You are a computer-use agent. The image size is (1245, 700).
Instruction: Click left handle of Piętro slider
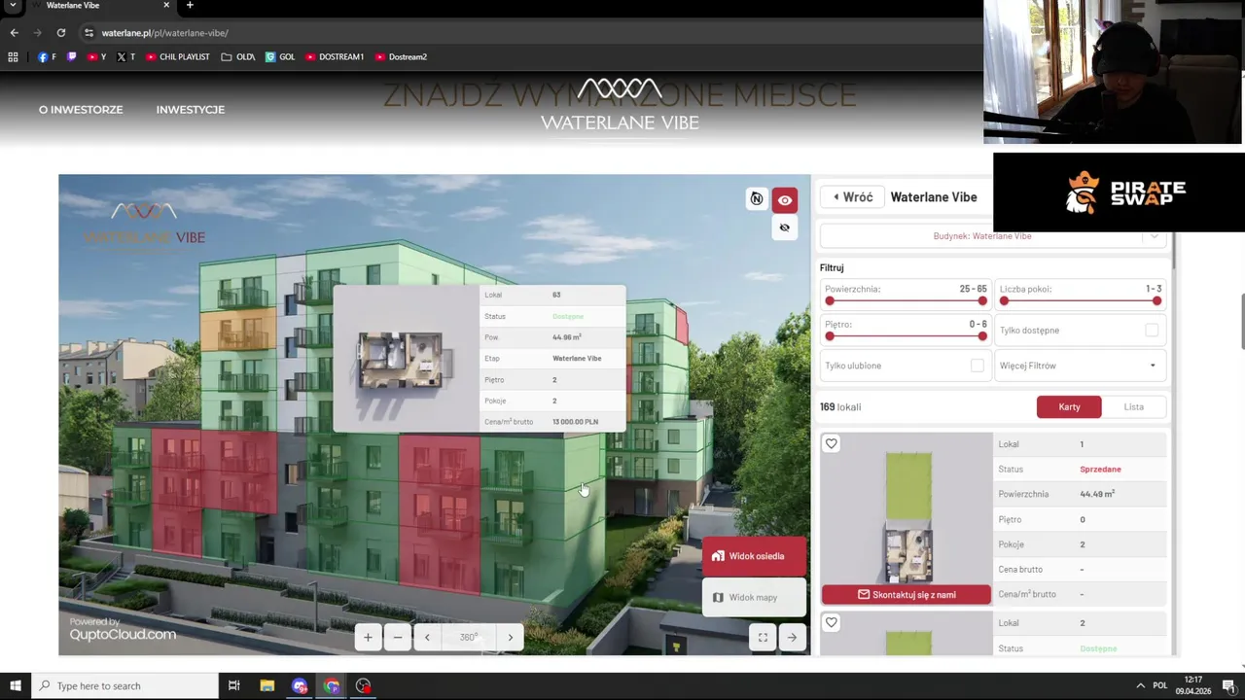click(830, 336)
